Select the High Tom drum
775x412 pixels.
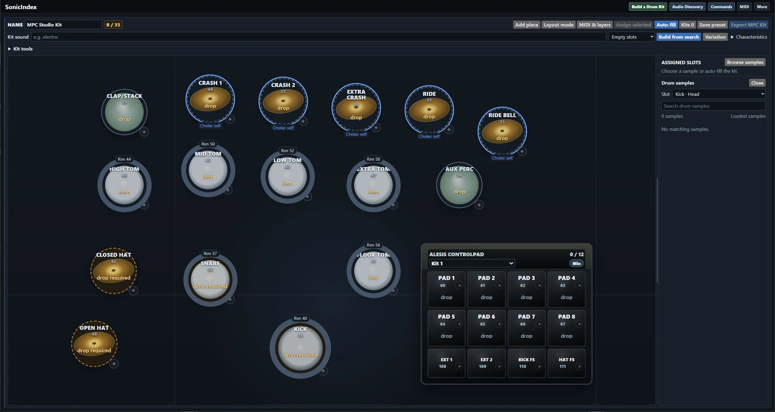tap(124, 185)
